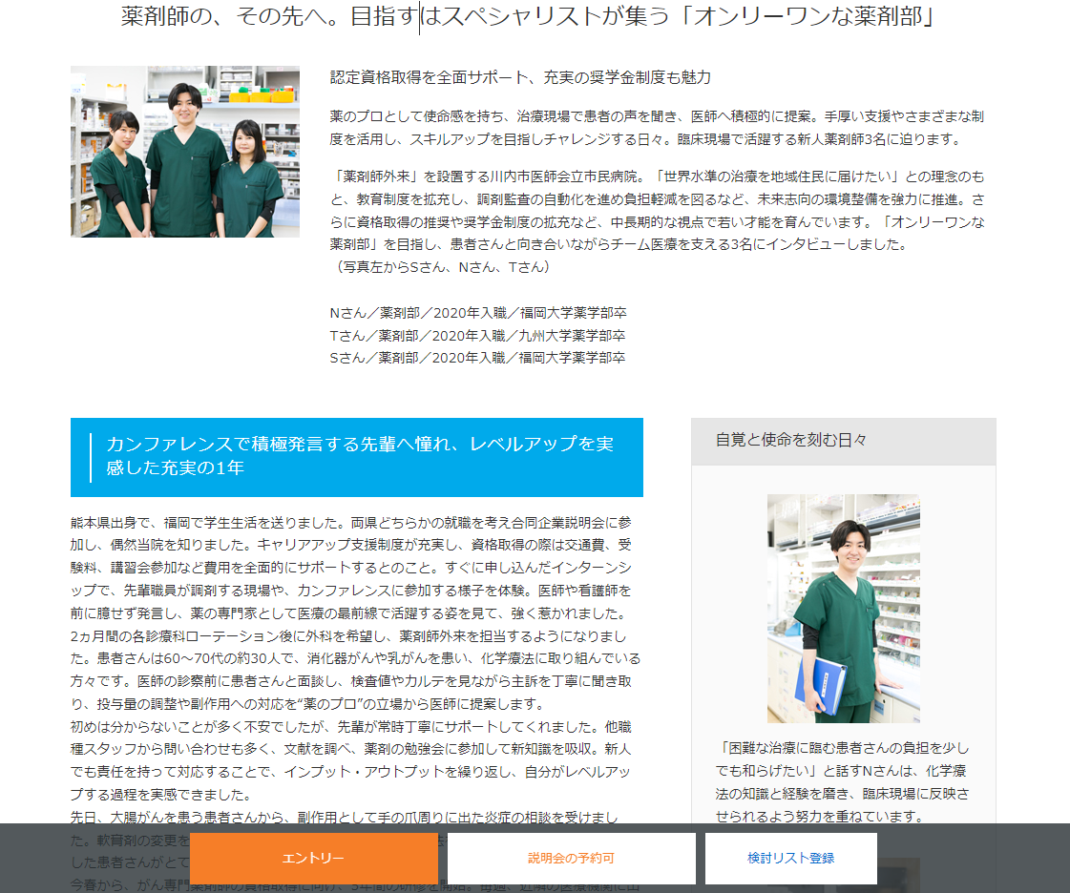The image size is (1070, 893).
Task: Click the 説明会の予約可 button
Action: pos(571,859)
